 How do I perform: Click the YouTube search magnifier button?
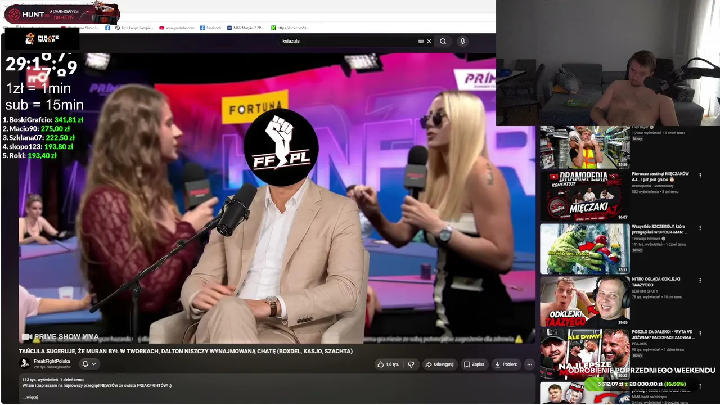[443, 41]
